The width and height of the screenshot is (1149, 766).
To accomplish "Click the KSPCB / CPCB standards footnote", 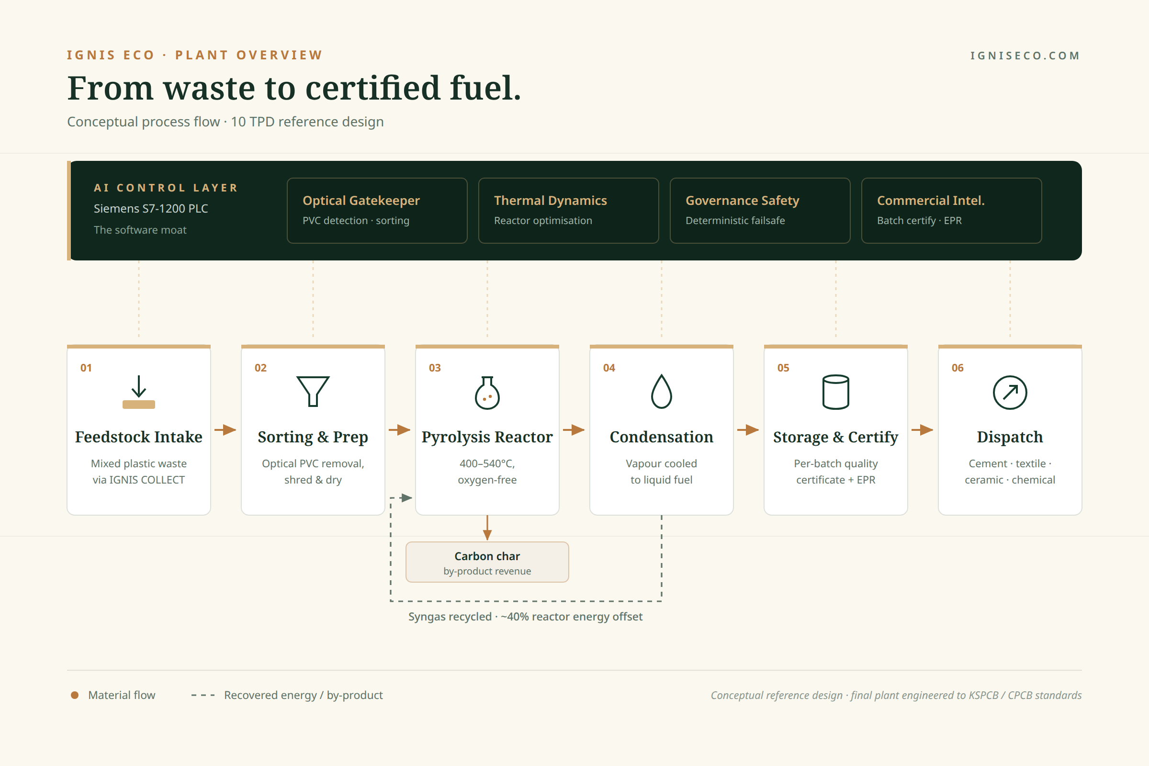I will click(x=896, y=695).
